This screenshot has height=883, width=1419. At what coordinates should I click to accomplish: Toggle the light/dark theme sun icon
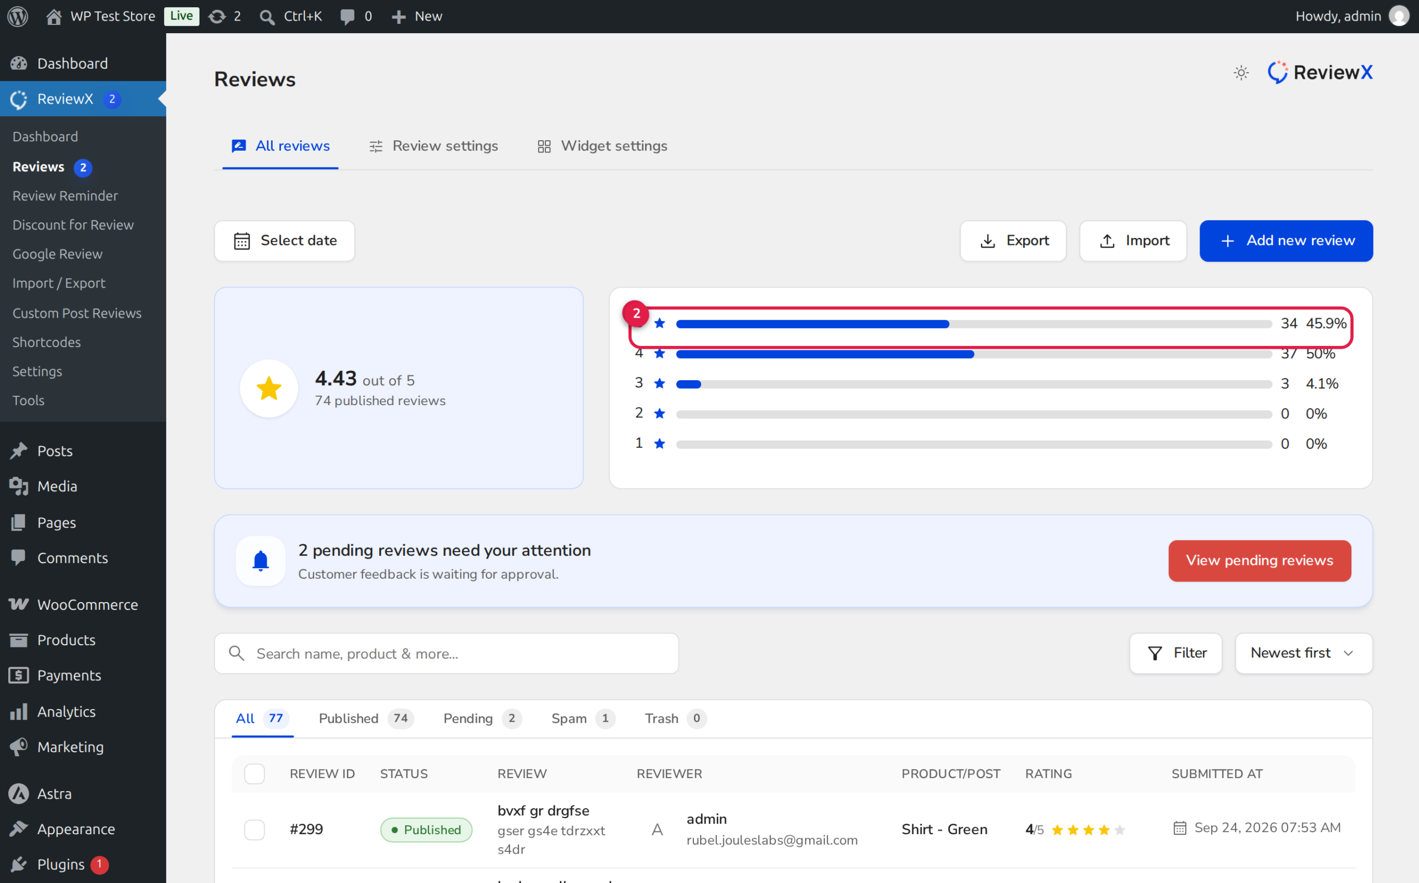[x=1241, y=73]
